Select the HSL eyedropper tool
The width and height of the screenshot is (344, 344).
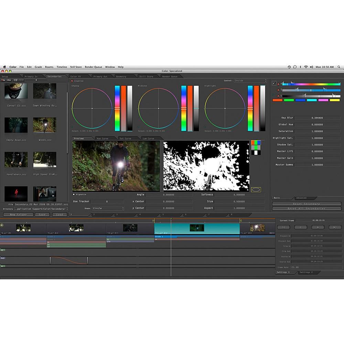274,83
